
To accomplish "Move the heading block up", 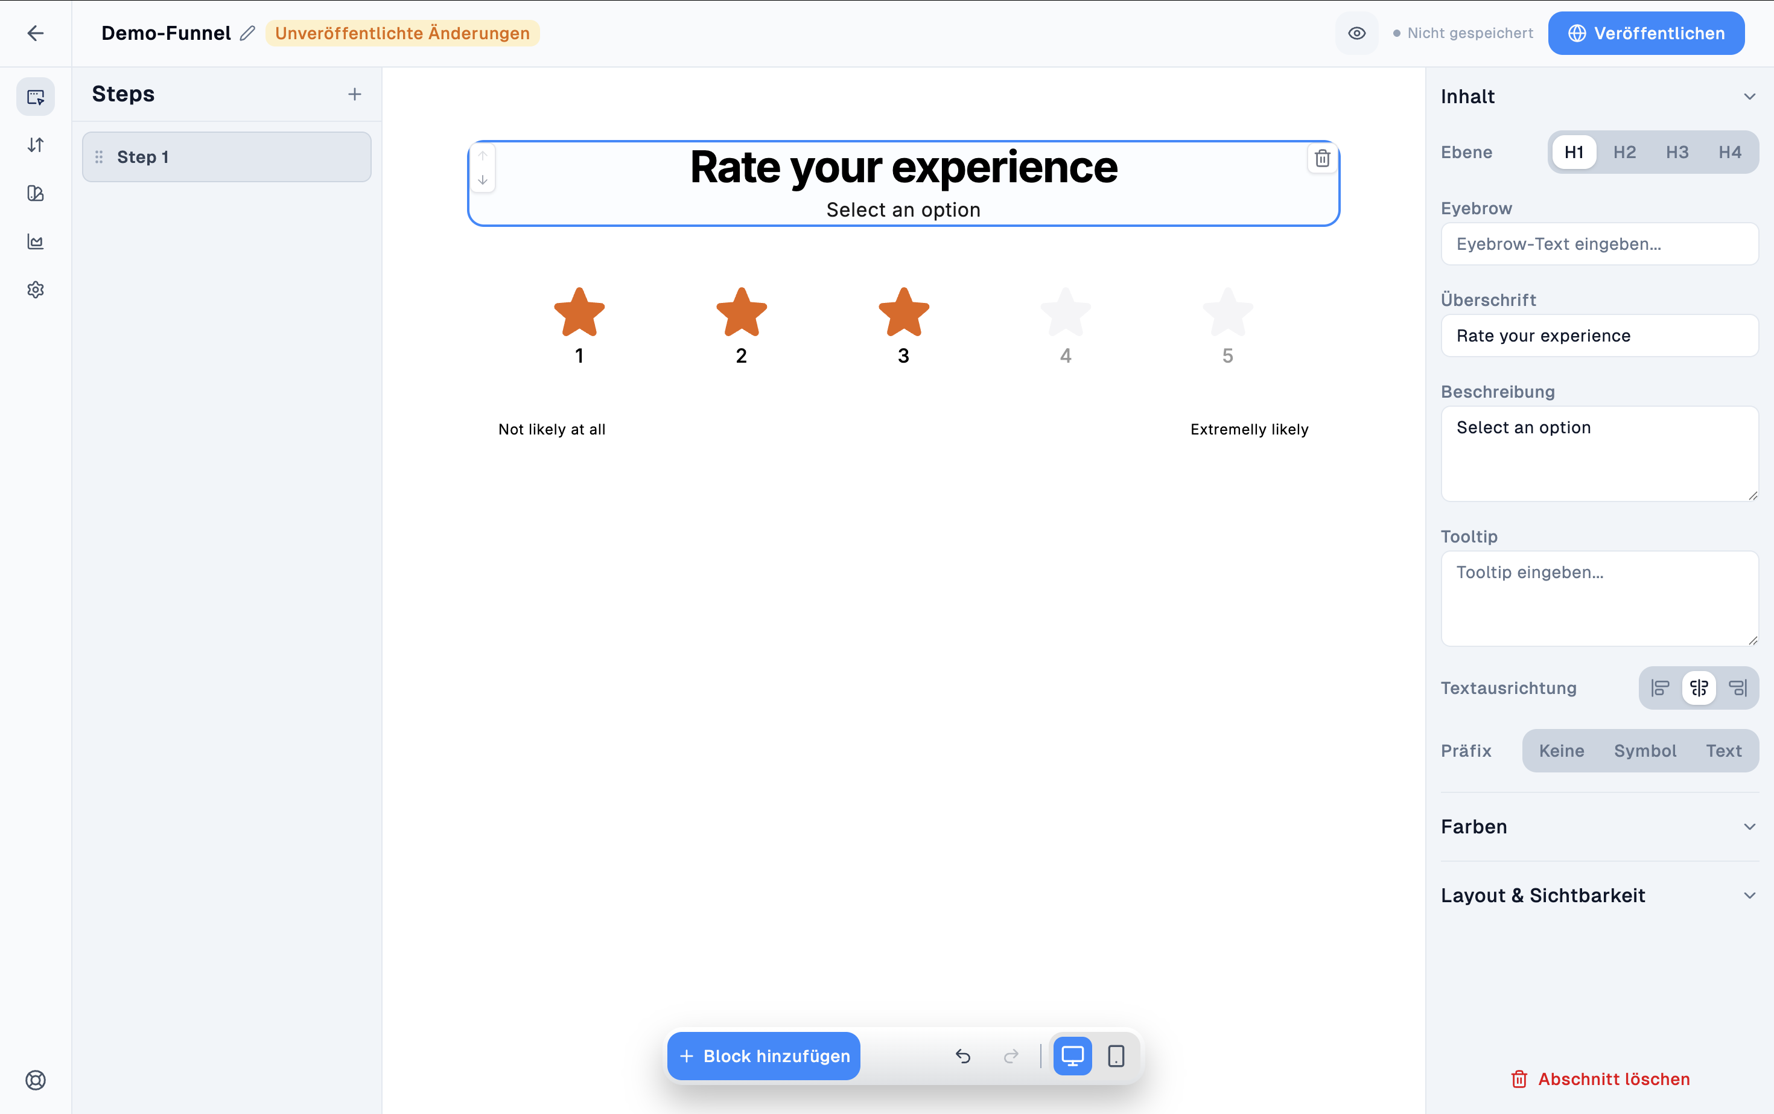I will (483, 156).
